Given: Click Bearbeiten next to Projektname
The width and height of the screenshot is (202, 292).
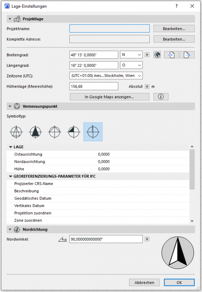Looking at the screenshot, I should 174,29.
